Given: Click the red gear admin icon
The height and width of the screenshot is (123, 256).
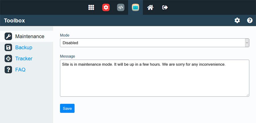Looking at the screenshot, I should point(106,7).
